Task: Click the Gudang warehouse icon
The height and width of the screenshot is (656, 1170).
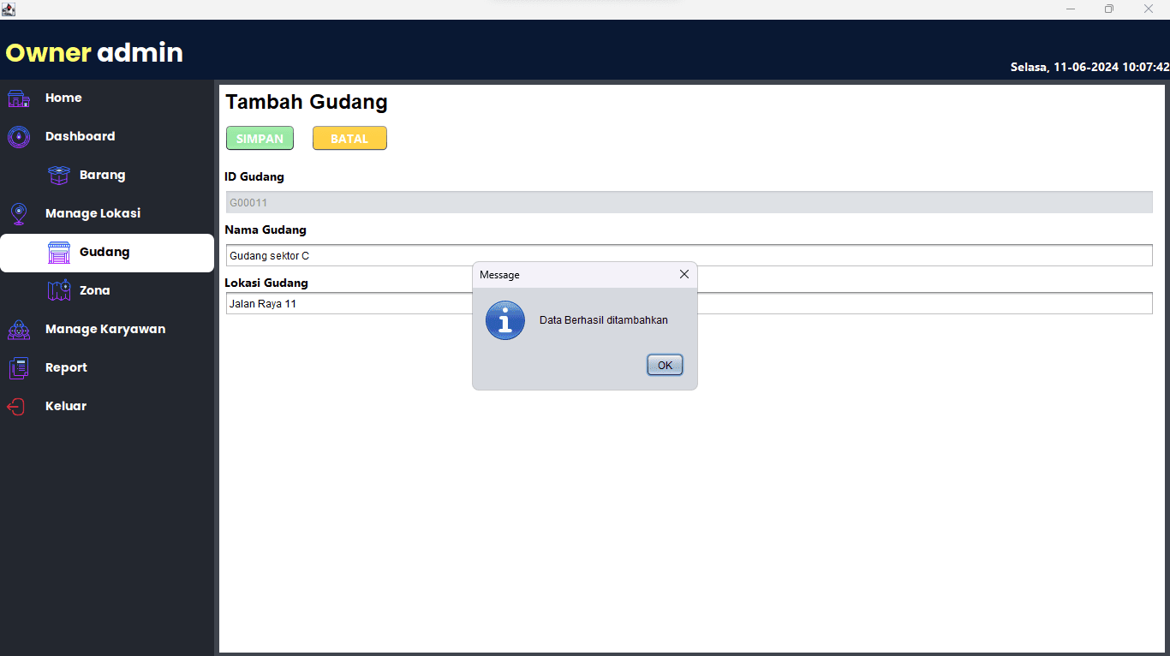Action: coord(58,253)
